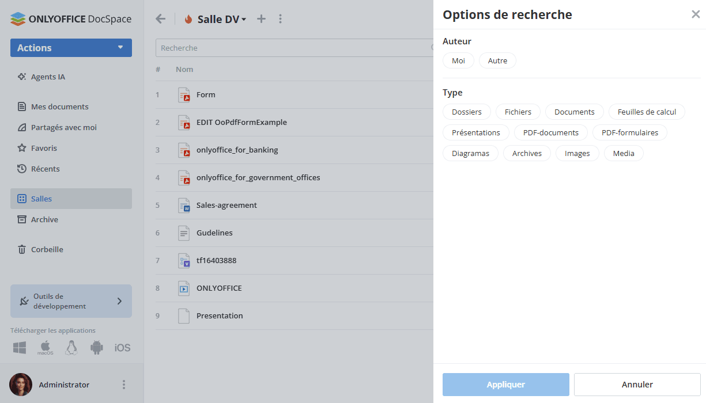Download the Windows desktop app
The image size is (706, 403).
(20, 348)
